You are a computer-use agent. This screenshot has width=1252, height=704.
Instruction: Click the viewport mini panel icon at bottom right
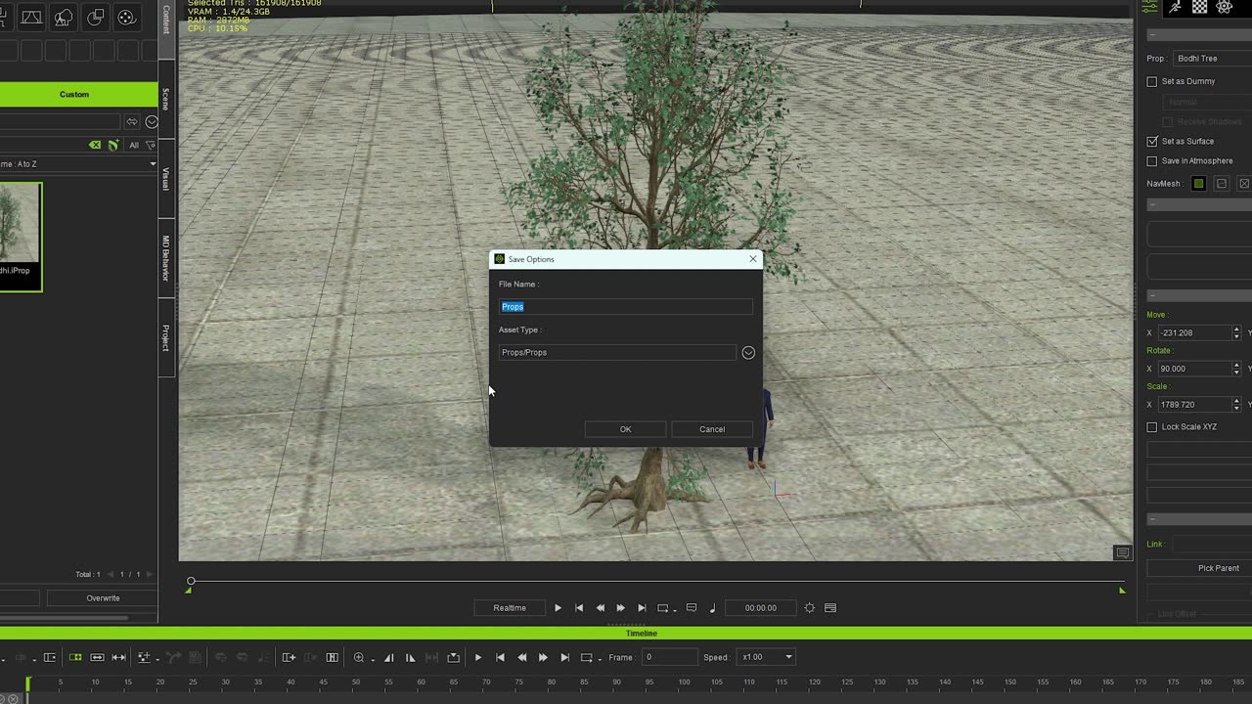[1123, 553]
